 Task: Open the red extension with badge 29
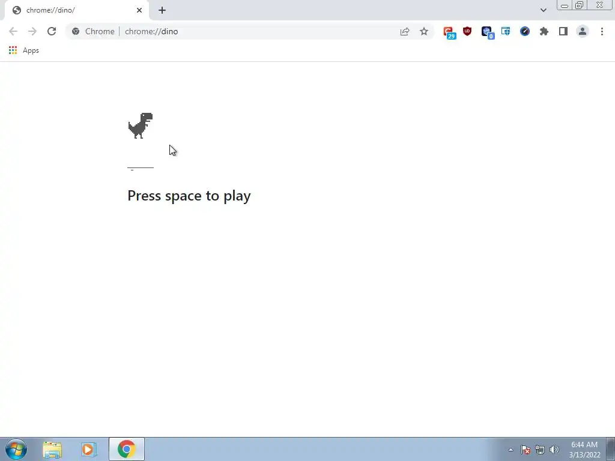pyautogui.click(x=449, y=32)
